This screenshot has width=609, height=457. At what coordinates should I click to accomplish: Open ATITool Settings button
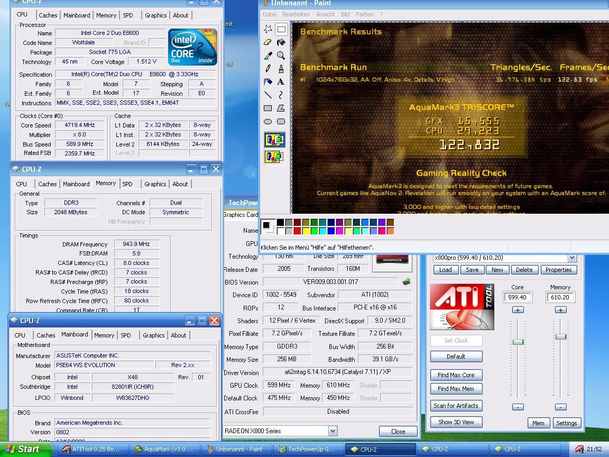[566, 423]
